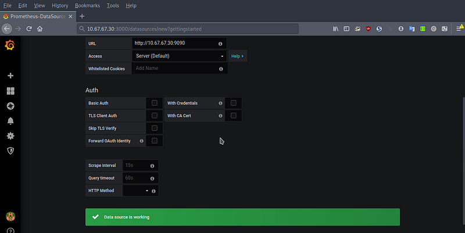The width and height of the screenshot is (465, 233).
Task: Close the Prometheus-DataSource tab
Action: [x=70, y=17]
